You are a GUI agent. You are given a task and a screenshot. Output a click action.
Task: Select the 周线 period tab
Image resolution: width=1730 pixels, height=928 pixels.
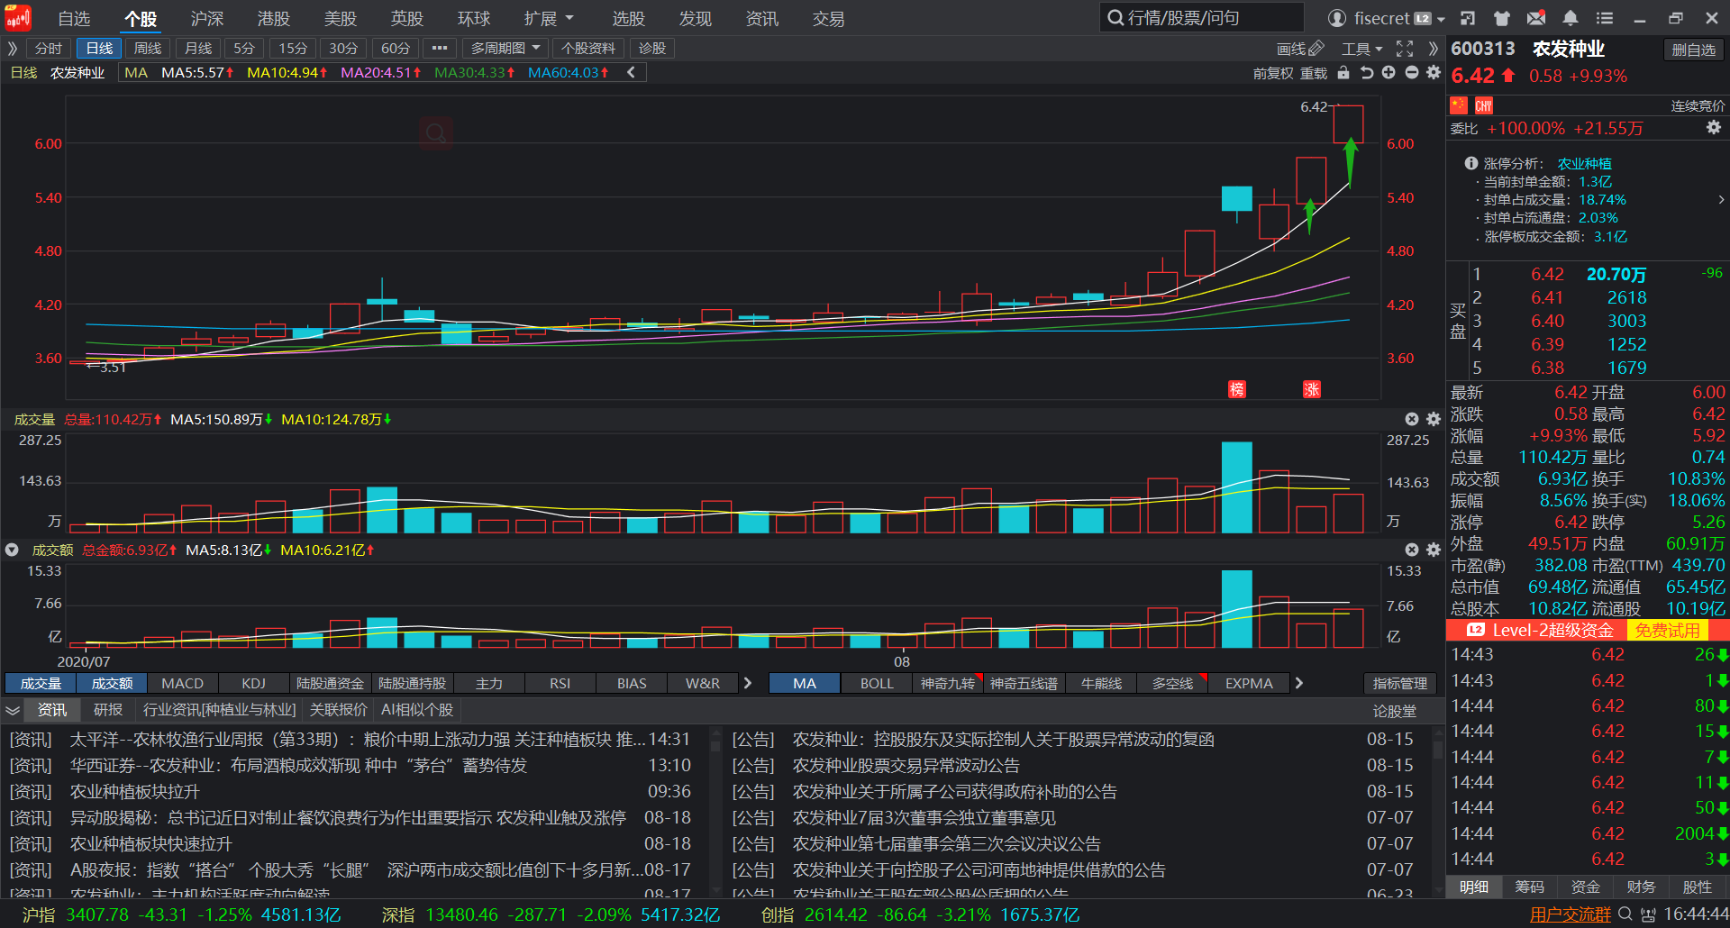tap(148, 49)
